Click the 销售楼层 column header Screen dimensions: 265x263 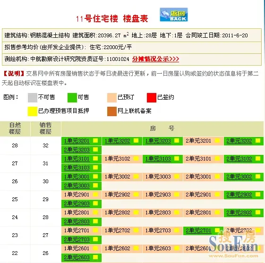point(45,128)
